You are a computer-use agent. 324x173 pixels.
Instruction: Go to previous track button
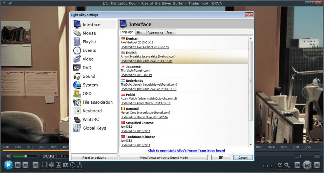(297, 165)
